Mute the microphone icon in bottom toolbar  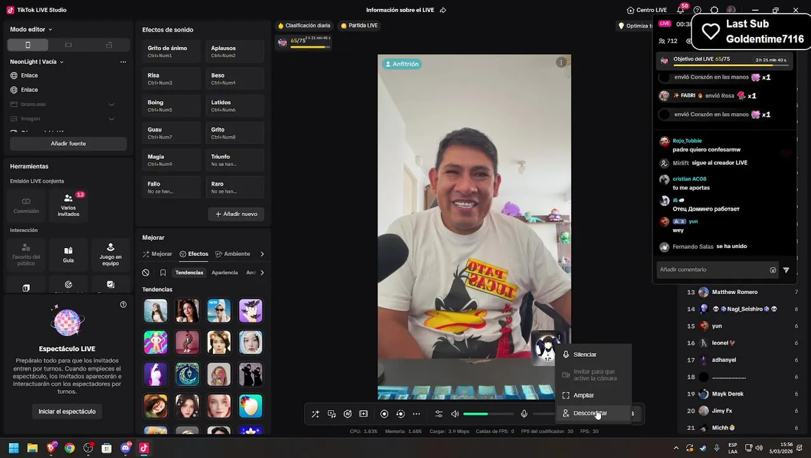coord(524,413)
